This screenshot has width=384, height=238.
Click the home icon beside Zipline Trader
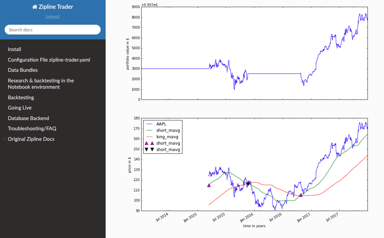click(x=34, y=7)
